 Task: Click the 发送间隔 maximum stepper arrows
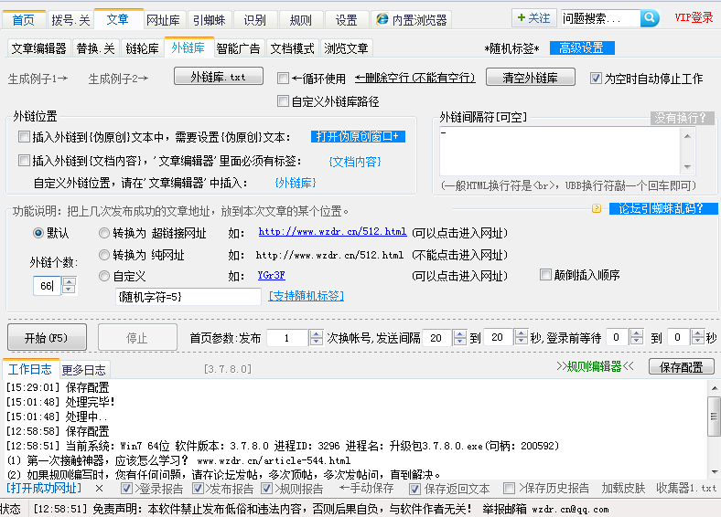(521, 337)
